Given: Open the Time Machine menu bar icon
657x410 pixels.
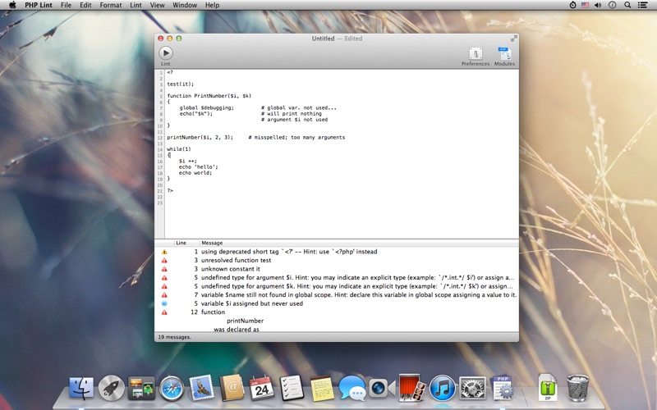Looking at the screenshot, I should (x=572, y=5).
